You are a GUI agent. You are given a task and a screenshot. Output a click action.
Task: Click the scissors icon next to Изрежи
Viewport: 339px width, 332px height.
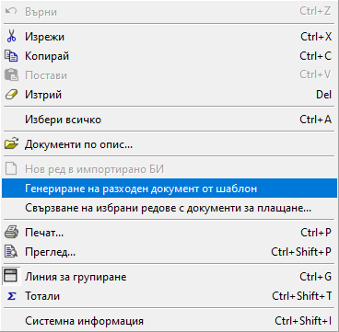click(x=11, y=37)
